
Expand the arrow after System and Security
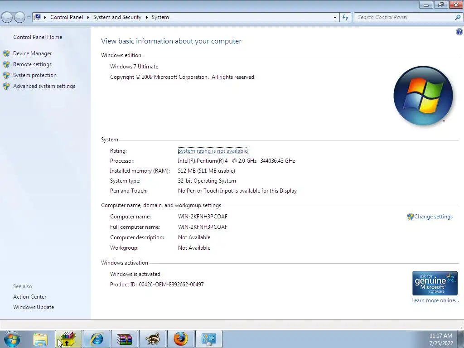tap(146, 18)
